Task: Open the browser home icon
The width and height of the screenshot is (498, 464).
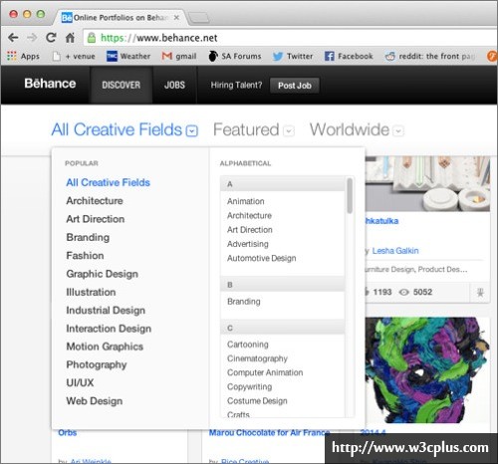Action: pos(70,38)
